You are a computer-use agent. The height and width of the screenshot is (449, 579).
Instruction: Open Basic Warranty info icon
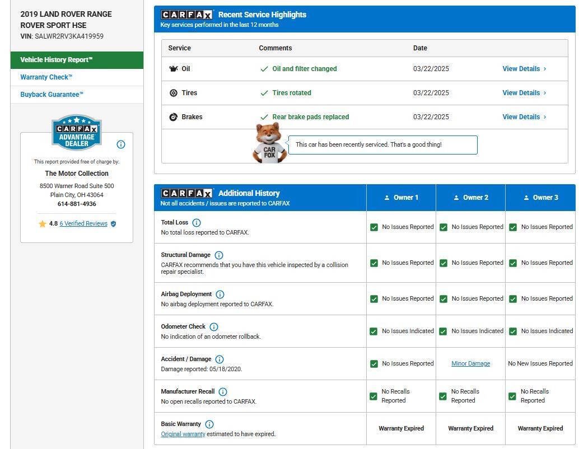(209, 424)
